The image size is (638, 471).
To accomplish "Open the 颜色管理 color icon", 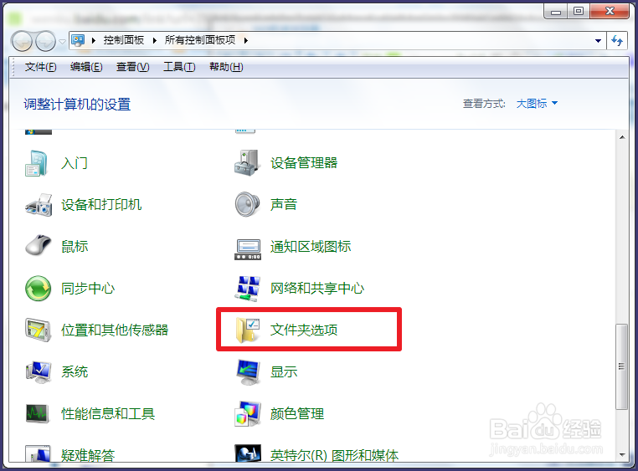I will point(247,414).
